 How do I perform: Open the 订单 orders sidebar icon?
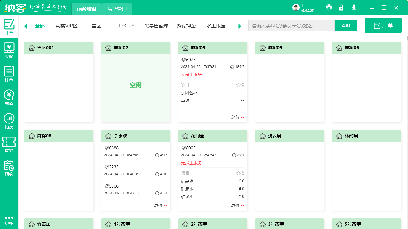(9, 74)
